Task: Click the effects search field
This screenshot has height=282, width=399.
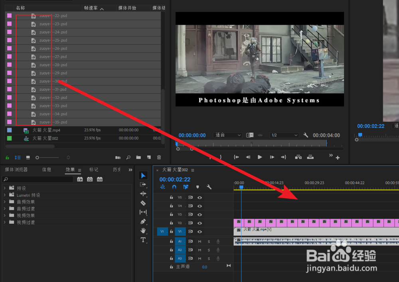Action: pyautogui.click(x=38, y=179)
